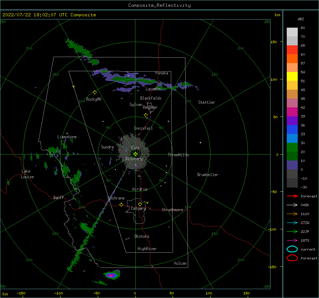
Task: Click the Vulcan label
Action: [180, 263]
